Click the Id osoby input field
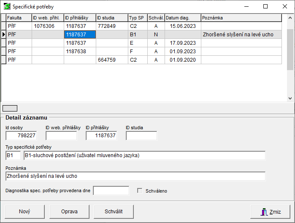Viewport: 295px width, 223px height. pyautogui.click(x=21, y=136)
